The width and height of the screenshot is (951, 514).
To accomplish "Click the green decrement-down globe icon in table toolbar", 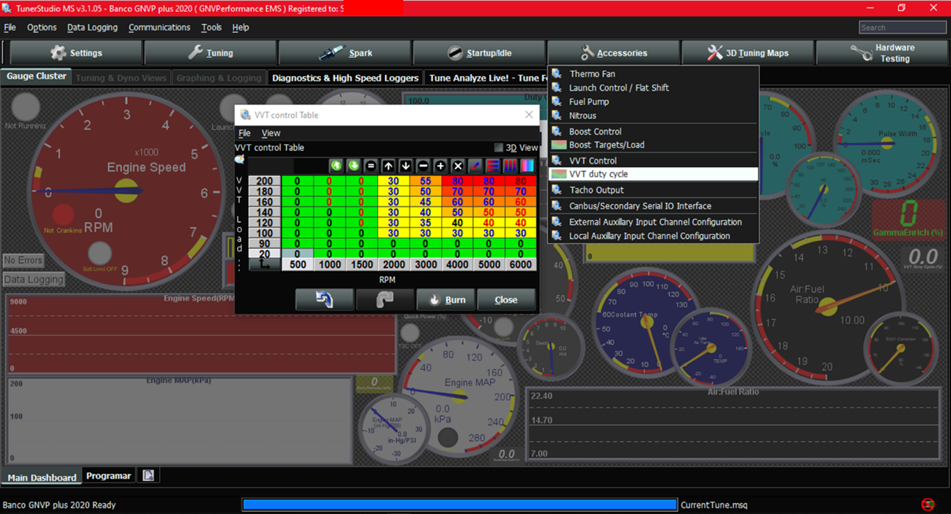I will [x=353, y=166].
